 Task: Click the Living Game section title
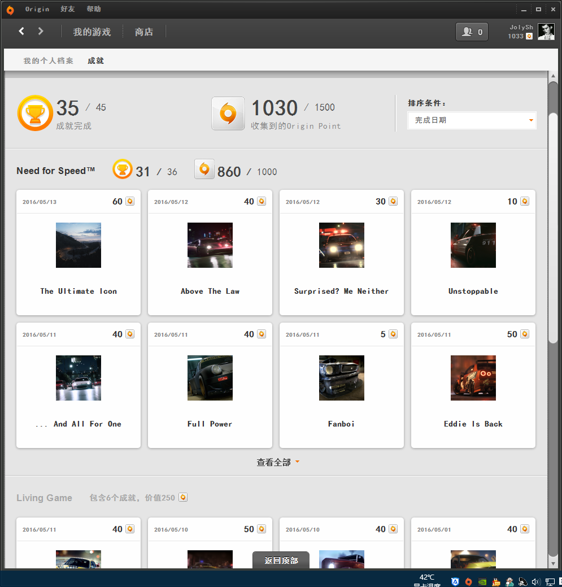(x=44, y=498)
